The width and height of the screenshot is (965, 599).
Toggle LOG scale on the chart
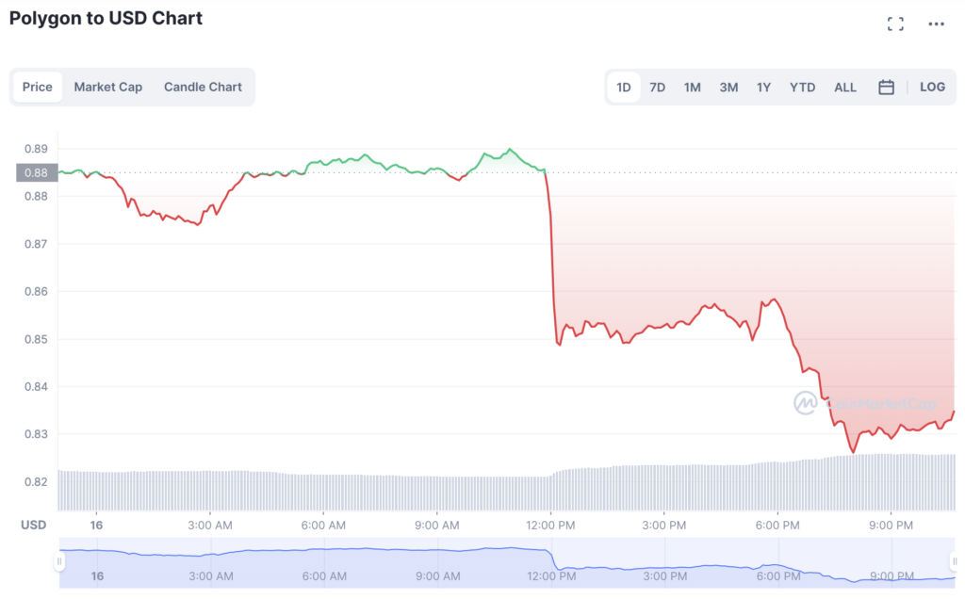(x=932, y=88)
